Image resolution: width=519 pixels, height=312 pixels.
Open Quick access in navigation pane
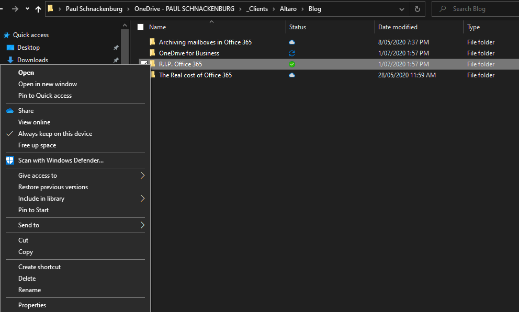[31, 35]
